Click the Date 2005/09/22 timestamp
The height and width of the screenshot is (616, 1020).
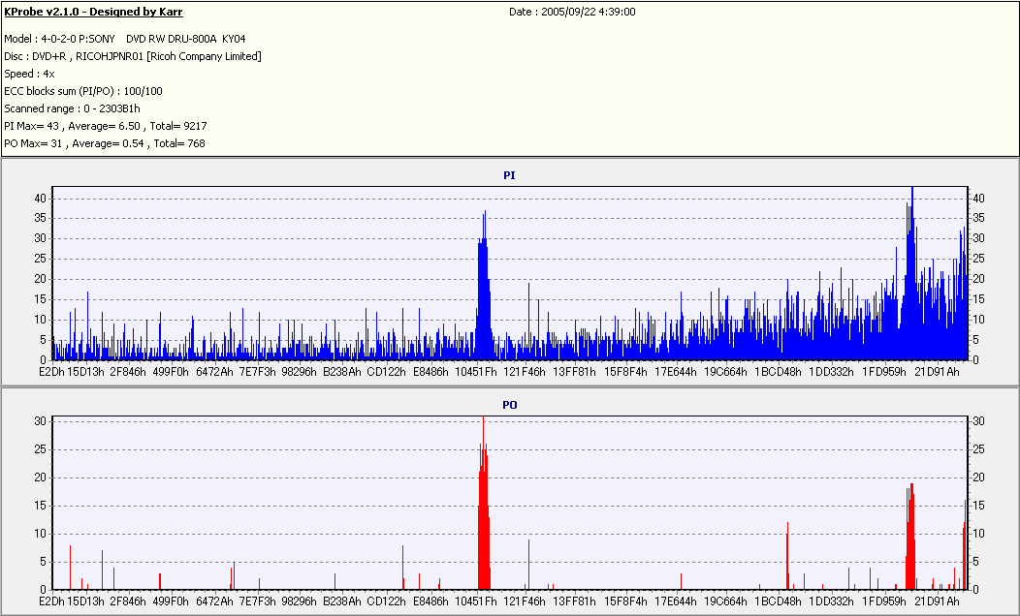[x=572, y=12]
